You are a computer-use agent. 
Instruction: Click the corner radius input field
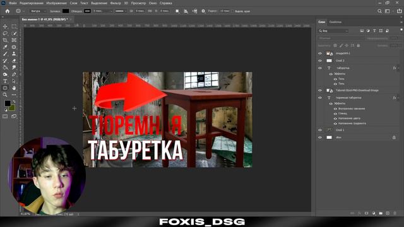click(x=225, y=11)
